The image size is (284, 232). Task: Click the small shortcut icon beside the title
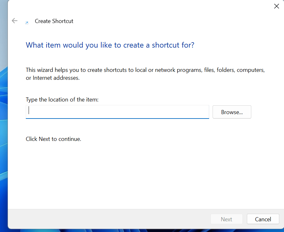(27, 22)
